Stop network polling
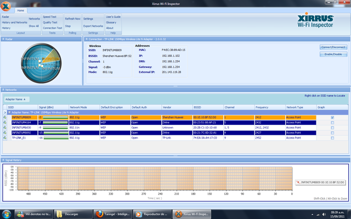The image size is (351, 219). pyautogui.click(x=68, y=26)
